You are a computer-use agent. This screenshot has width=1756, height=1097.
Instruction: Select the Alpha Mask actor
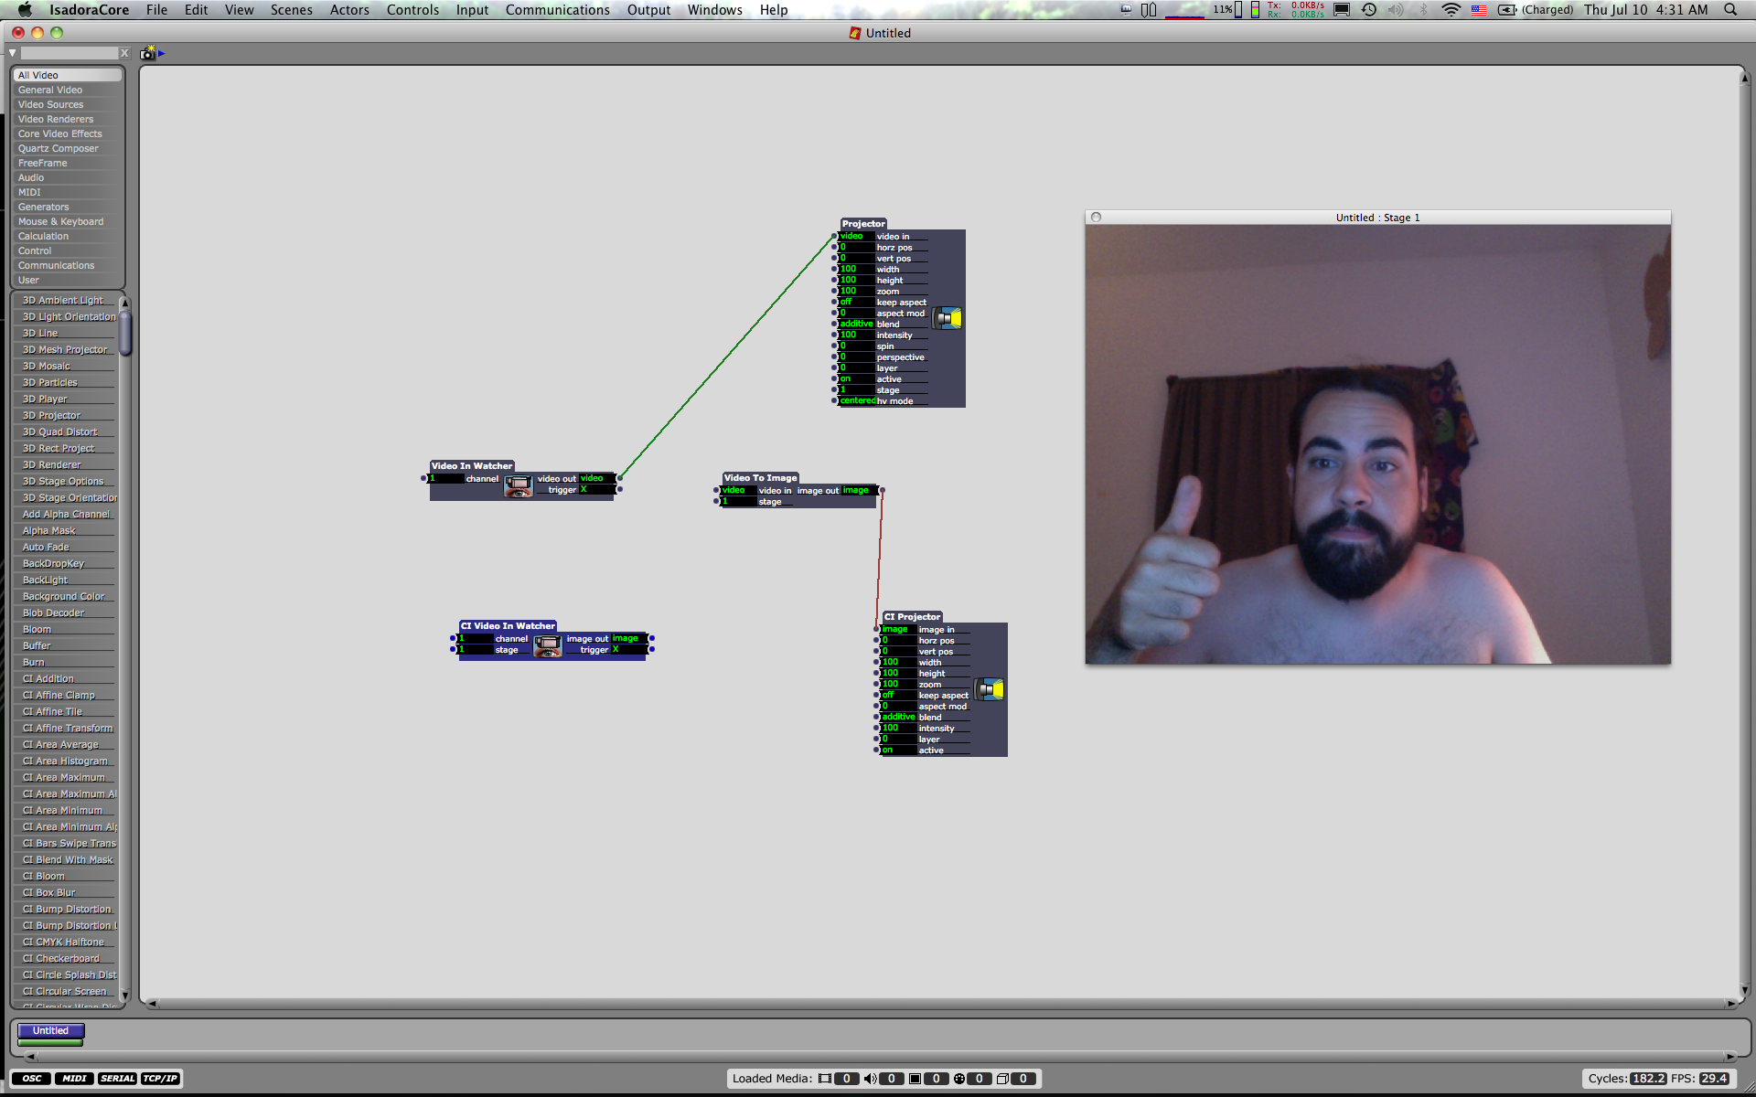[x=66, y=530]
